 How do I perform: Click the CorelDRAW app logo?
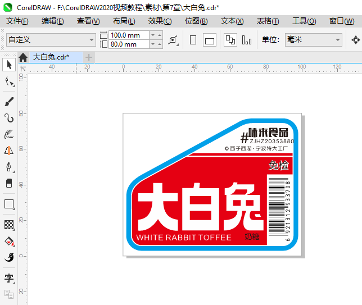(x=8, y=7)
